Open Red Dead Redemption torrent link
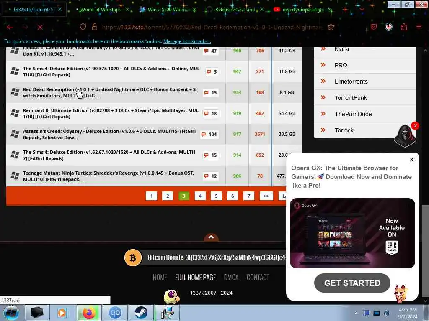This screenshot has height=321, width=429. [109, 92]
